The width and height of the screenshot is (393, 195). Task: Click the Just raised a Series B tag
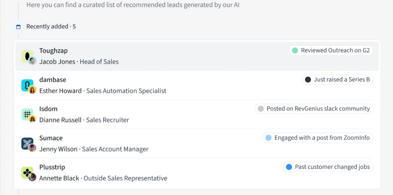tap(337, 79)
